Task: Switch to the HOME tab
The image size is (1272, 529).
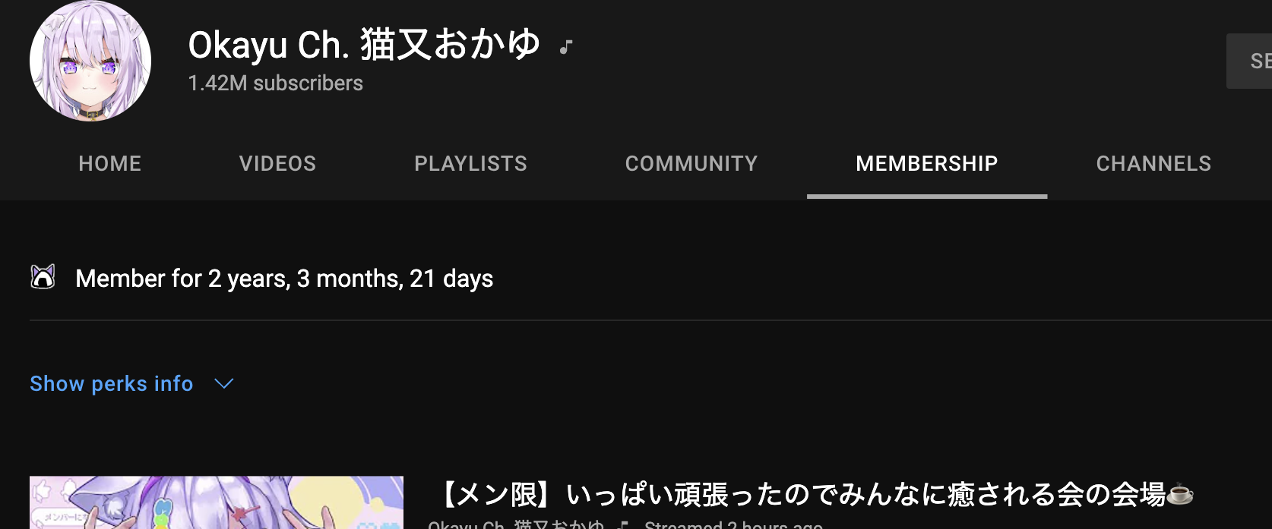Action: [110, 163]
